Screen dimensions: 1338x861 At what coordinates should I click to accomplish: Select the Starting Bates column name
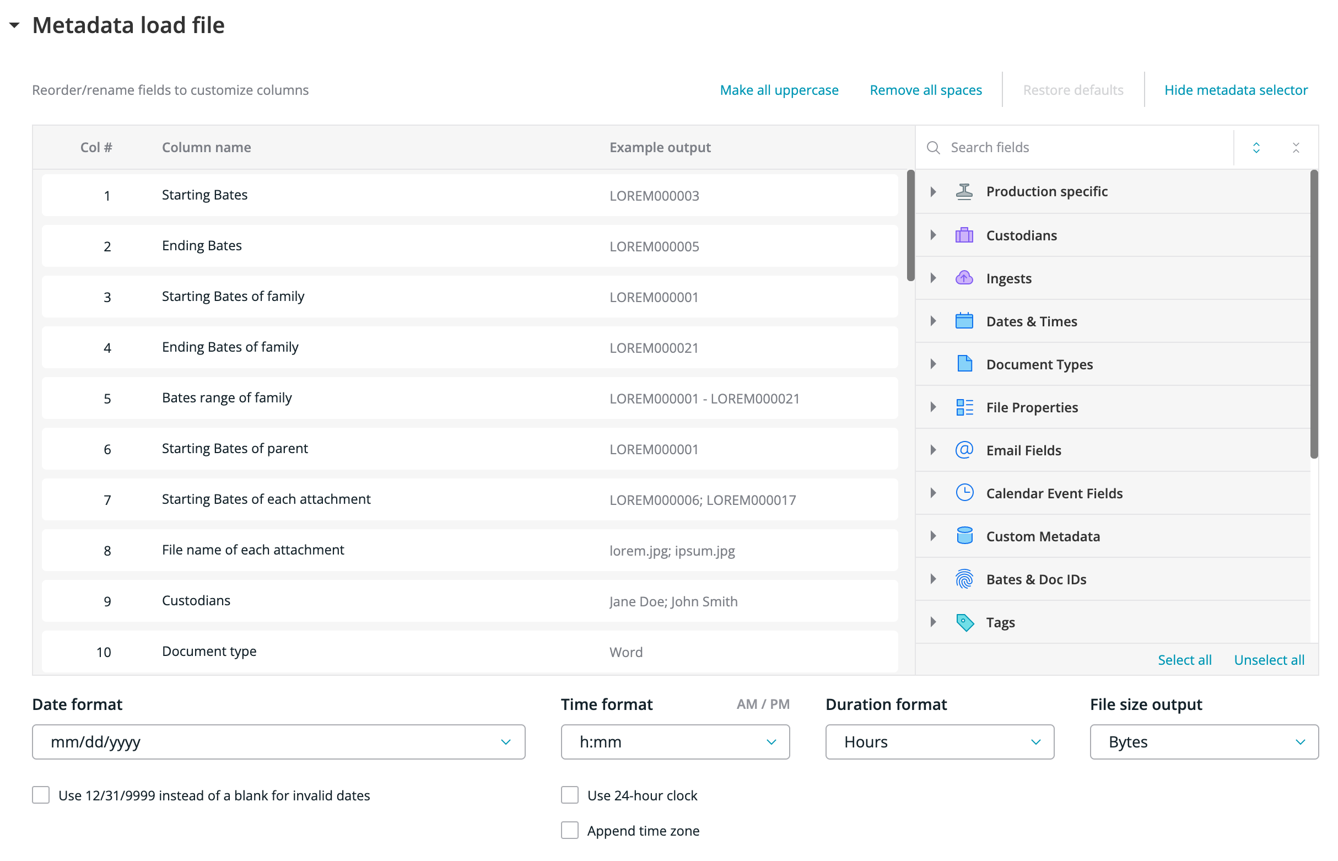click(x=204, y=195)
